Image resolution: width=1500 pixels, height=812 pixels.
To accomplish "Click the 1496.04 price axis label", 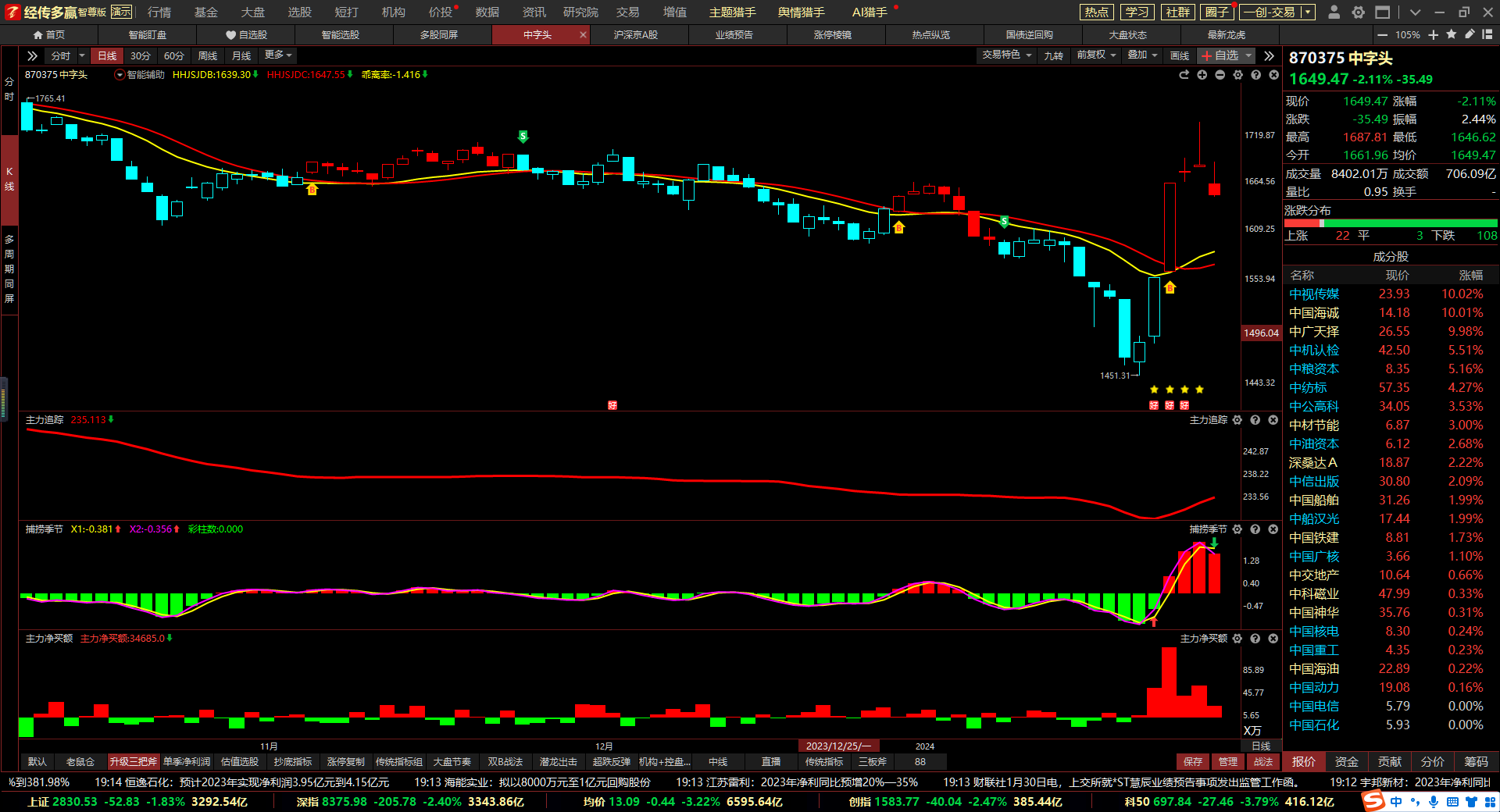I will (x=1262, y=333).
